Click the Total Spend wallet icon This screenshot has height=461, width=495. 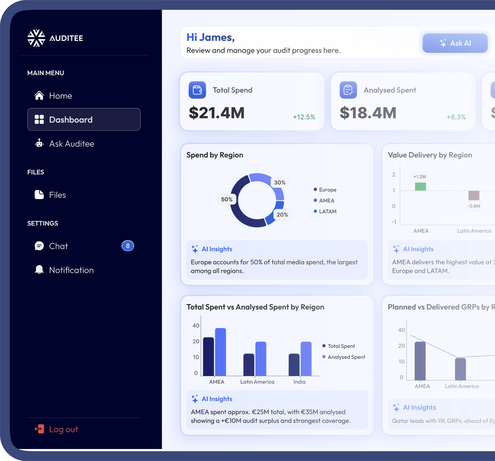tap(197, 90)
